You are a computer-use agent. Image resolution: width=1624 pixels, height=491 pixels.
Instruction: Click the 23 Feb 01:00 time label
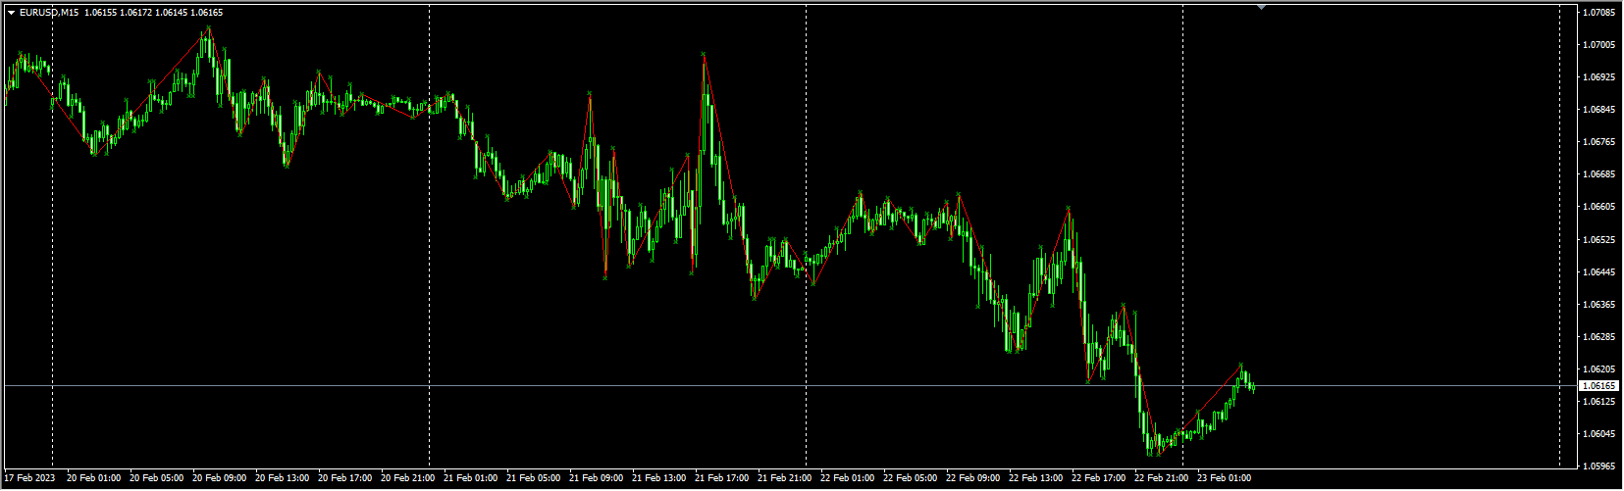coord(1224,478)
